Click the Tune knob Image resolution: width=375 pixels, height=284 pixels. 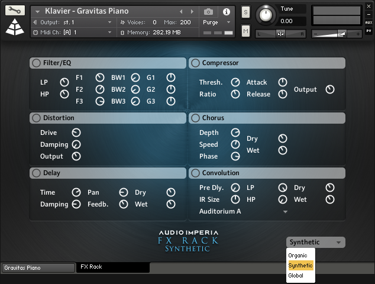(266, 15)
